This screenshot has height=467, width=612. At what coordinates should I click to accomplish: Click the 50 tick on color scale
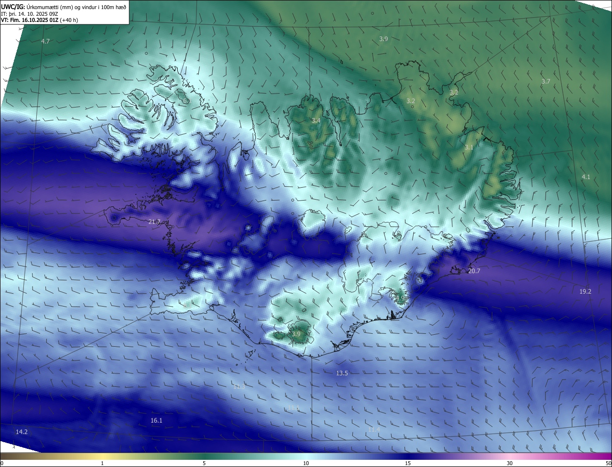pyautogui.click(x=608, y=463)
